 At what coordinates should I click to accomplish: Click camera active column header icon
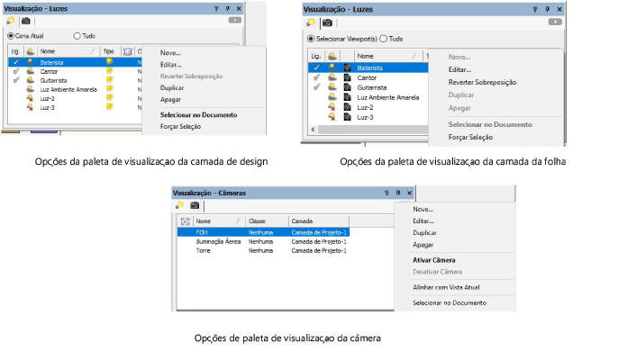click(x=186, y=221)
